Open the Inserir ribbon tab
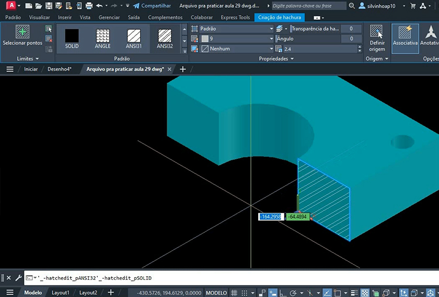Image resolution: width=439 pixels, height=297 pixels. pos(65,17)
